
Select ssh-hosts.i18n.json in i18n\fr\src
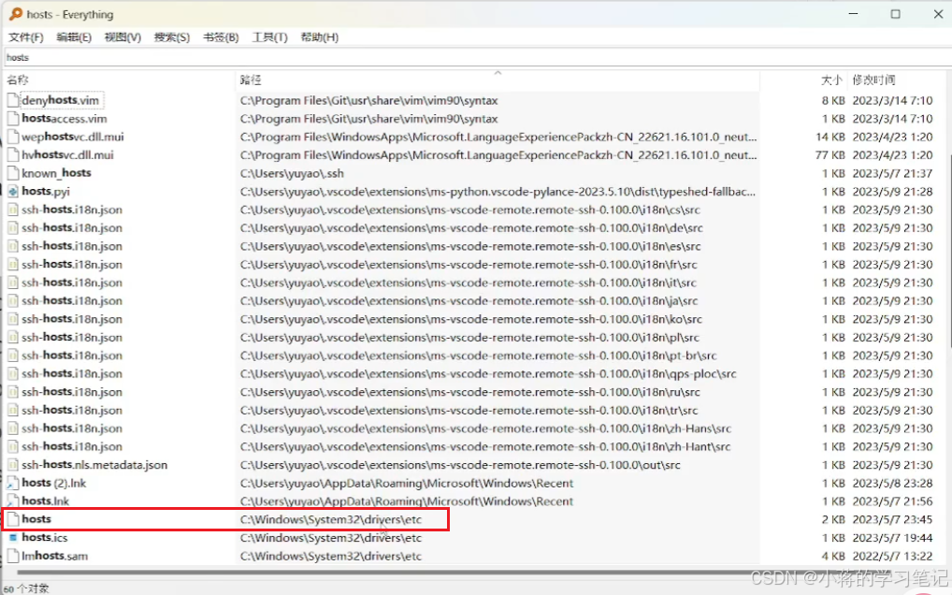click(72, 264)
